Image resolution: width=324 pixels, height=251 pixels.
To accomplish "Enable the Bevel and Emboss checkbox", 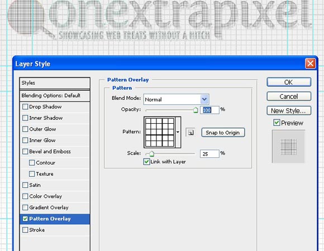I will [25, 151].
